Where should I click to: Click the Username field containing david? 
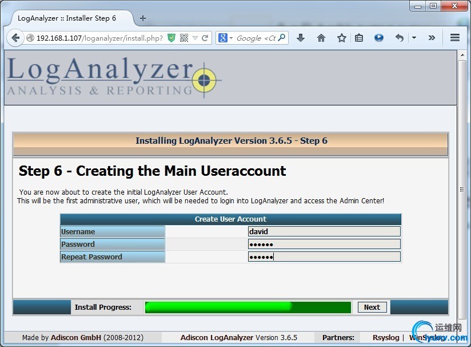coord(324,231)
